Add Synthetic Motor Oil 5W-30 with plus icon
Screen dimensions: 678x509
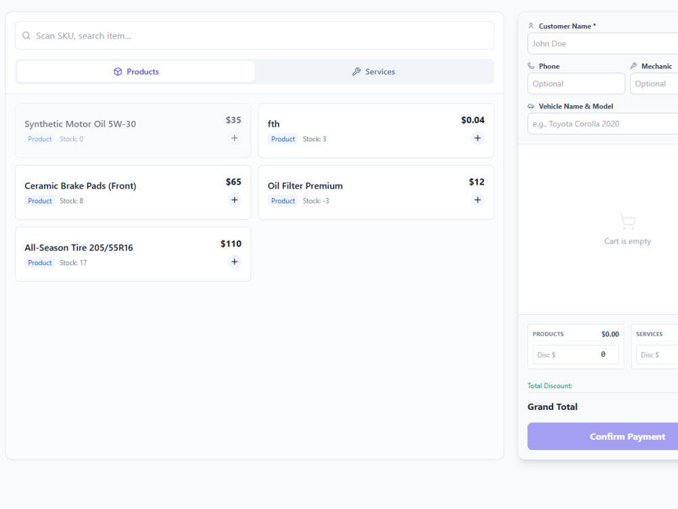tap(235, 138)
